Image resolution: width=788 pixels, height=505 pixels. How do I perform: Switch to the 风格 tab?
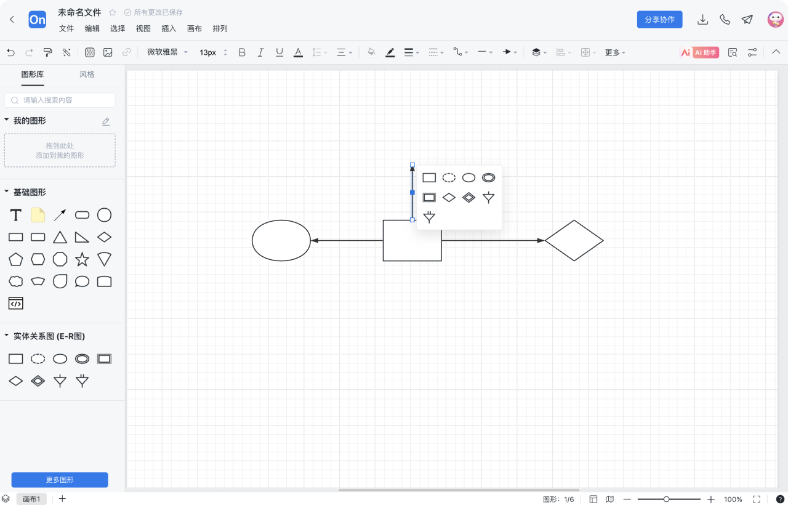pos(87,75)
